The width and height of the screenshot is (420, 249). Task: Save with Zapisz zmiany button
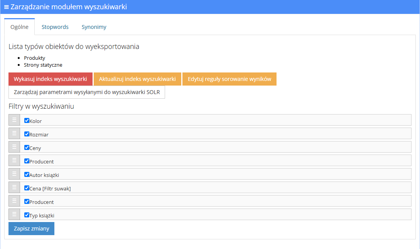click(x=31, y=229)
